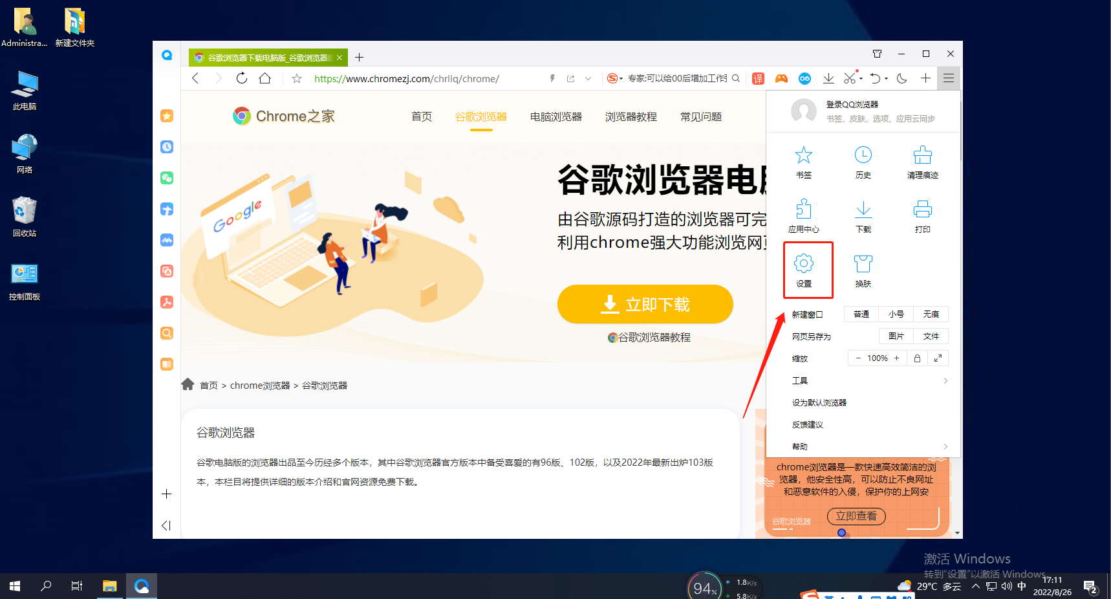Open new 无痕 incognito window
The height and width of the screenshot is (599, 1111).
tap(931, 314)
